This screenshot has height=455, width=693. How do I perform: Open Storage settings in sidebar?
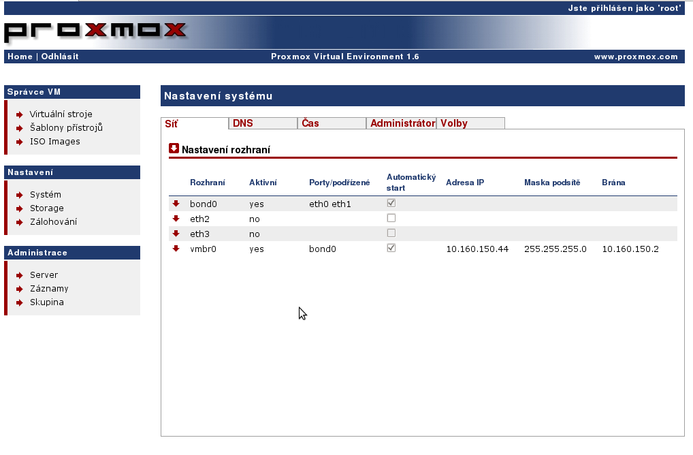click(47, 208)
